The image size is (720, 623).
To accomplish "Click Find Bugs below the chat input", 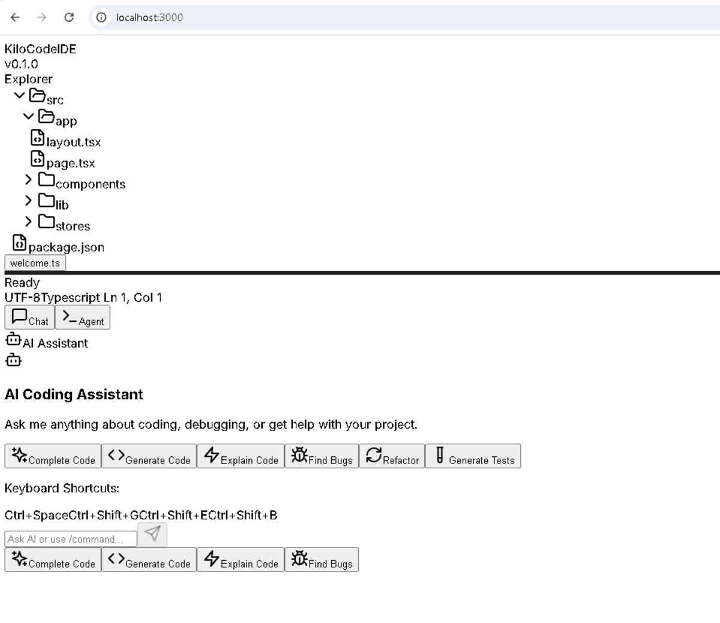I will tap(322, 559).
